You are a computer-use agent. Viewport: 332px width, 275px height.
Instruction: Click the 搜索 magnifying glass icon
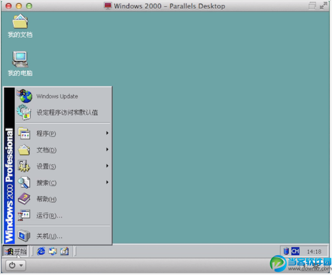tap(24, 183)
